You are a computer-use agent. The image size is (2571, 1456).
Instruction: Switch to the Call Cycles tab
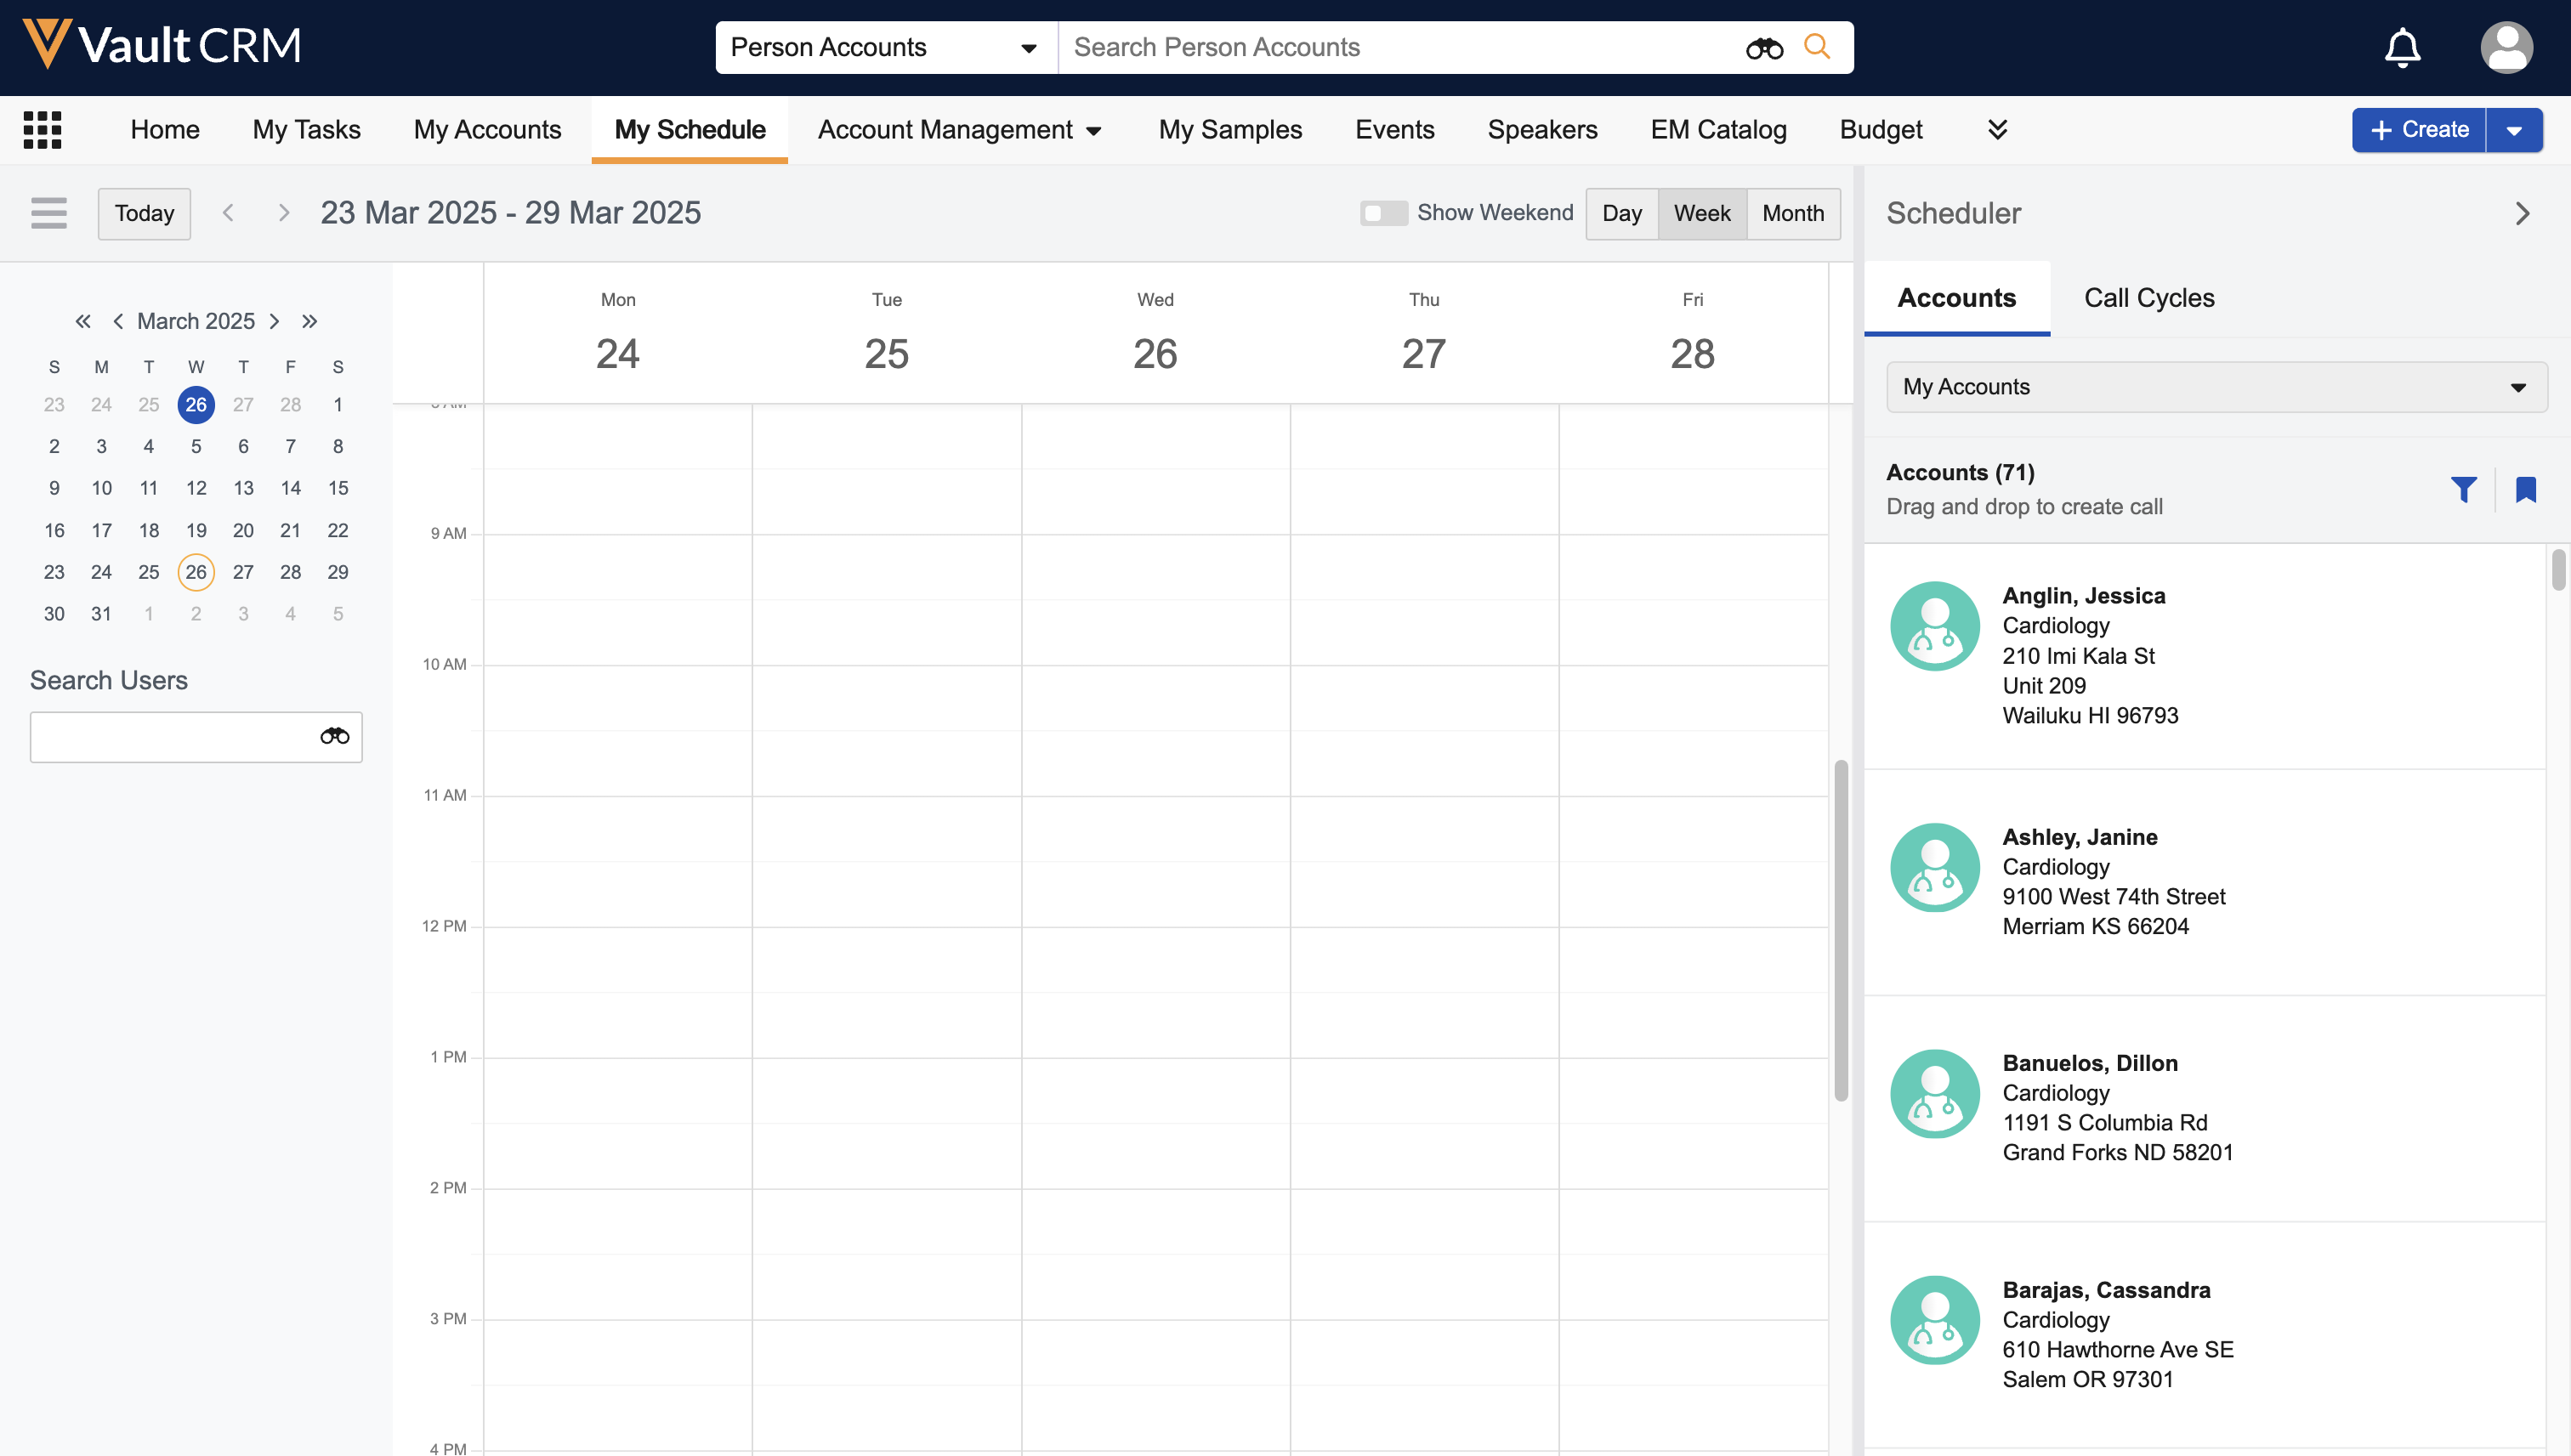click(x=2149, y=298)
